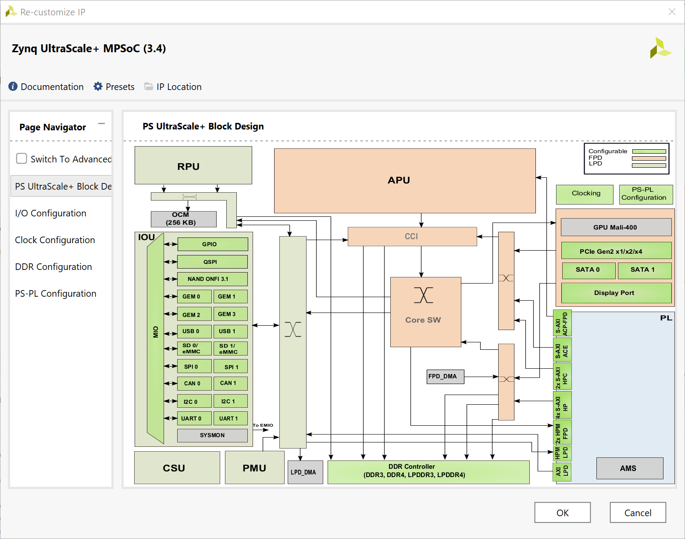Select the I2C 1 block
Image resolution: width=685 pixels, height=539 pixels.
click(231, 401)
